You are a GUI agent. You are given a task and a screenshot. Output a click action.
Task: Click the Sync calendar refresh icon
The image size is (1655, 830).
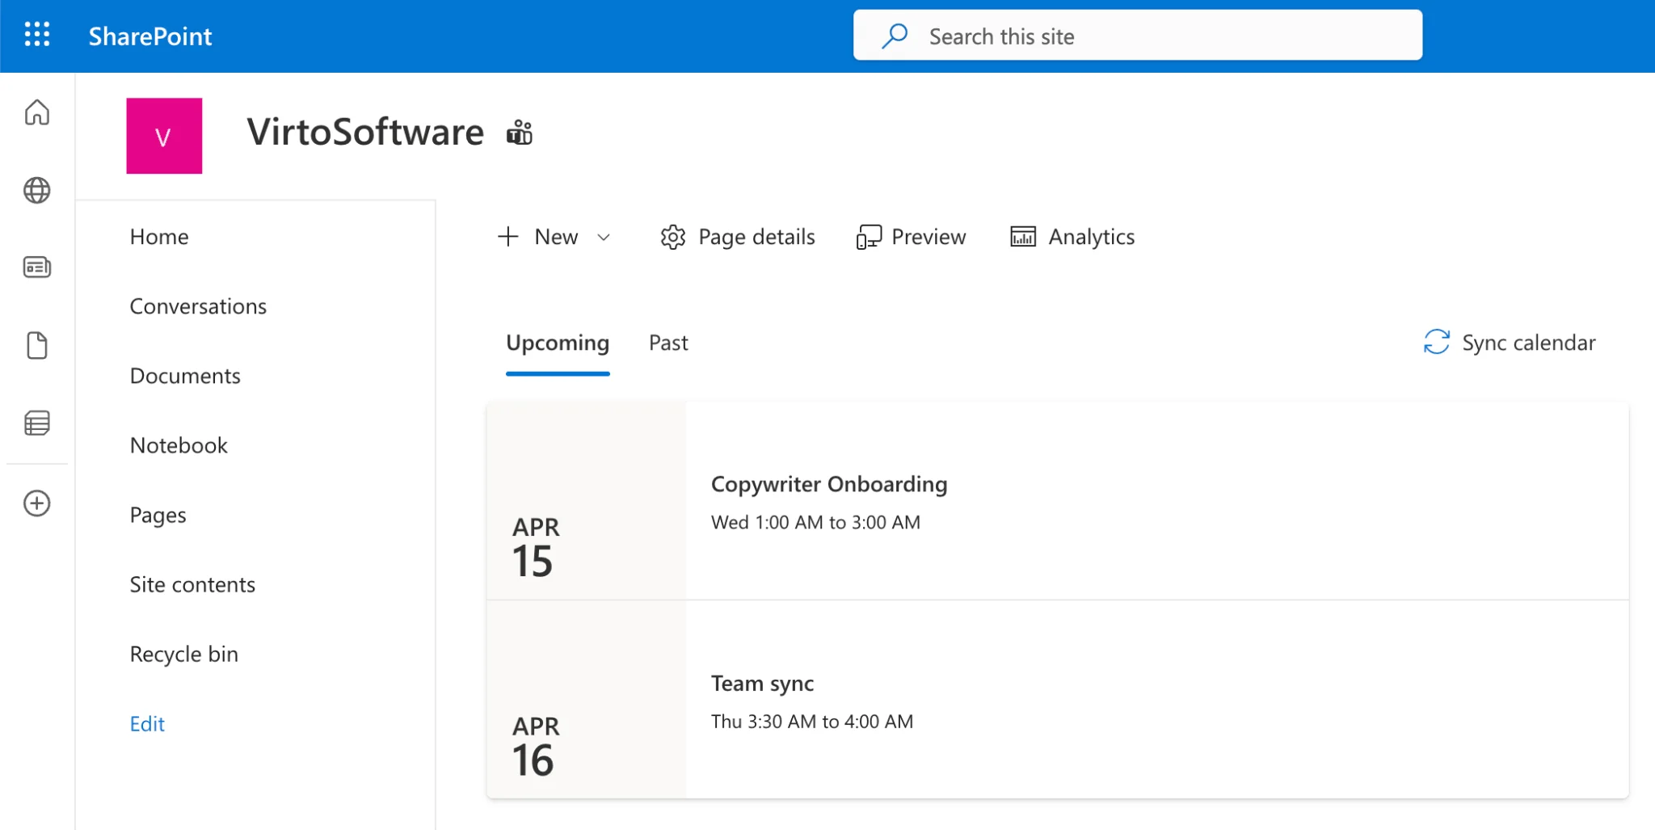pyautogui.click(x=1436, y=342)
